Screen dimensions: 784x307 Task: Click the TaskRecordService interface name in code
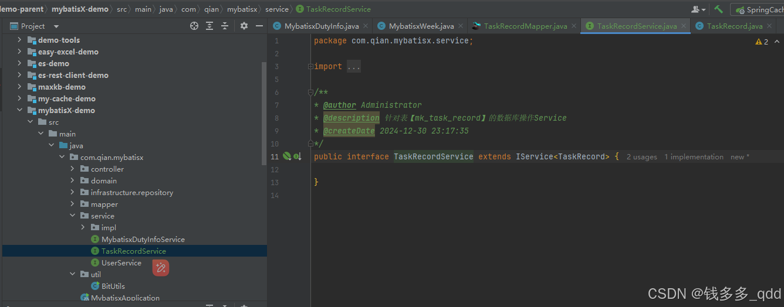pos(434,156)
